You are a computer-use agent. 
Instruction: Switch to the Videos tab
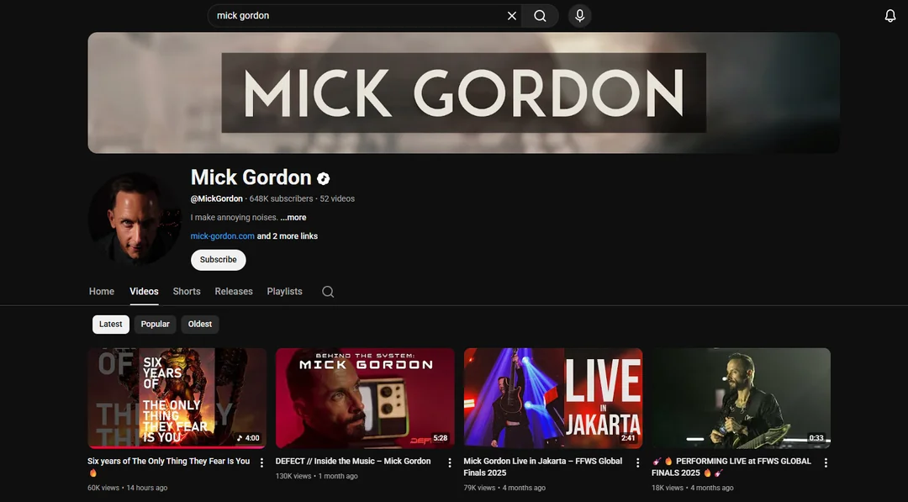[145, 291]
